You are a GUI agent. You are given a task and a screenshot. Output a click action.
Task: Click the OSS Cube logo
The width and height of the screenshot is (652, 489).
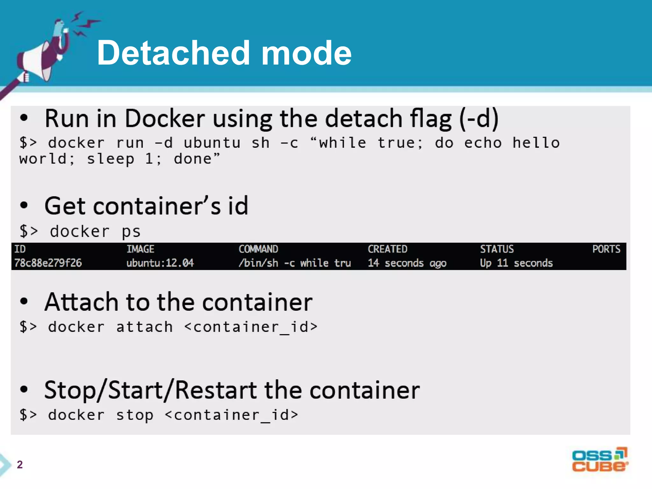(x=599, y=459)
